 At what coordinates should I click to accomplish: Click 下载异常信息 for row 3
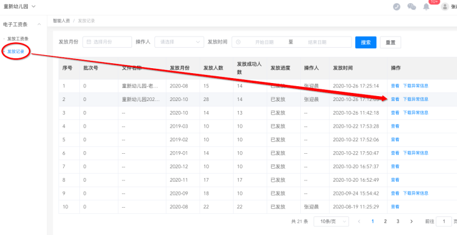415,113
